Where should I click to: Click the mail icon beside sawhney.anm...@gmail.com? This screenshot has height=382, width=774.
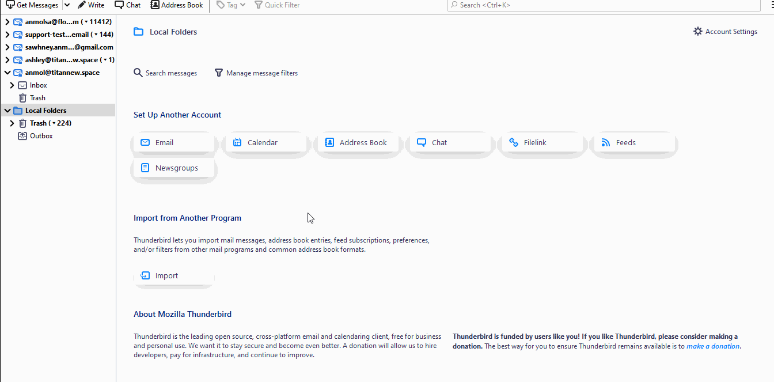[x=18, y=47]
